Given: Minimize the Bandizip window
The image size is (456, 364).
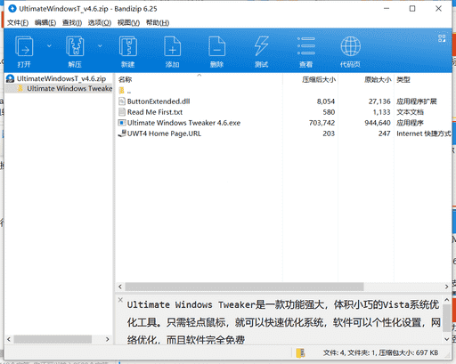Looking at the screenshot, I should 387,9.
